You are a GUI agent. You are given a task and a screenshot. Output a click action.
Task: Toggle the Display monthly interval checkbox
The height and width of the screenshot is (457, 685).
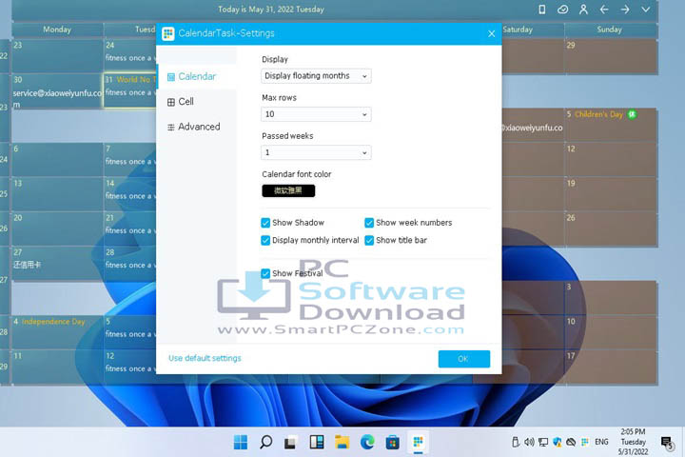coord(265,240)
